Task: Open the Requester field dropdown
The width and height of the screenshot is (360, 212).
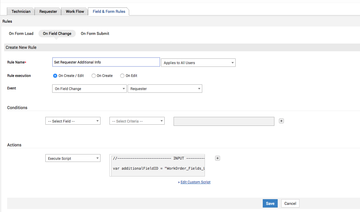Action: click(165, 89)
